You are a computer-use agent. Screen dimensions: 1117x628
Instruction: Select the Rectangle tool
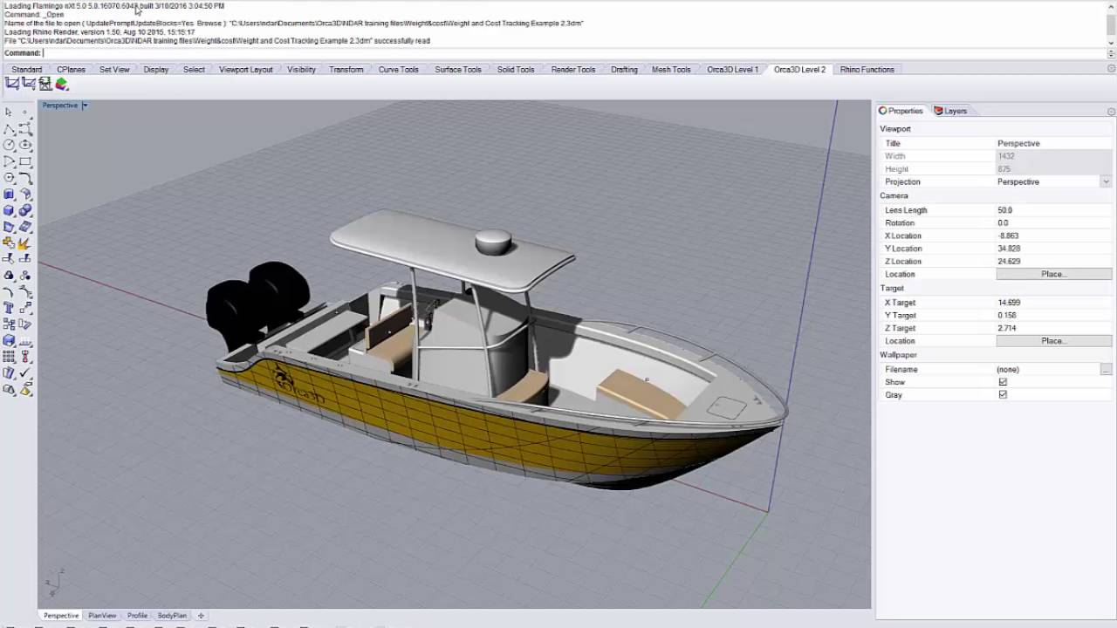pyautogui.click(x=25, y=161)
